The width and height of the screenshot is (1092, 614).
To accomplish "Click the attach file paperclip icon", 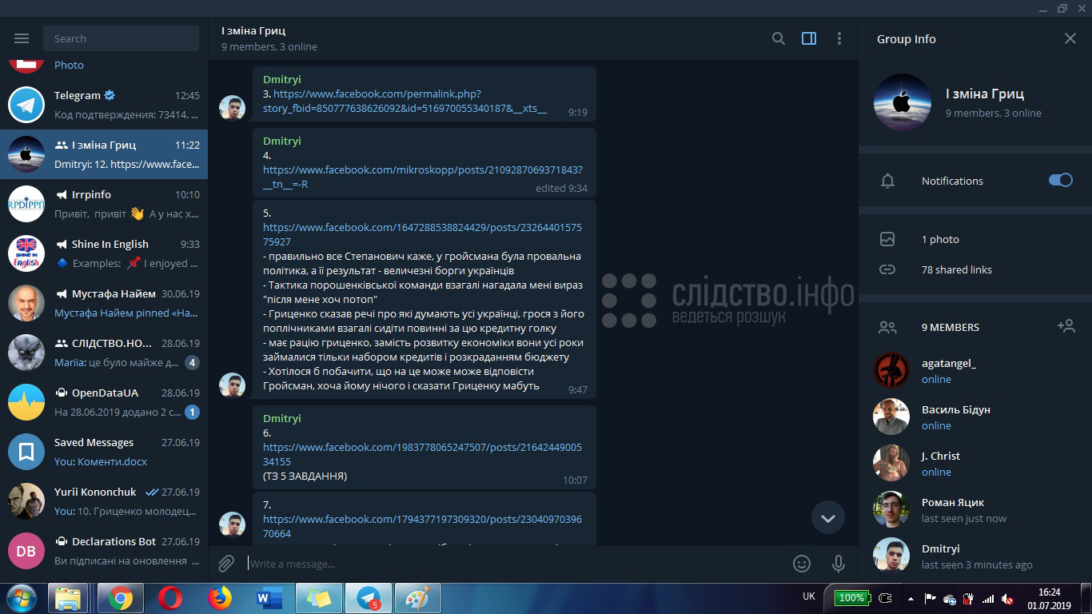I will [226, 564].
